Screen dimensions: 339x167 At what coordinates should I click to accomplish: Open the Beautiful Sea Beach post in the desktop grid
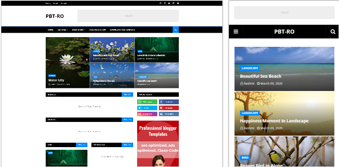pos(147,81)
